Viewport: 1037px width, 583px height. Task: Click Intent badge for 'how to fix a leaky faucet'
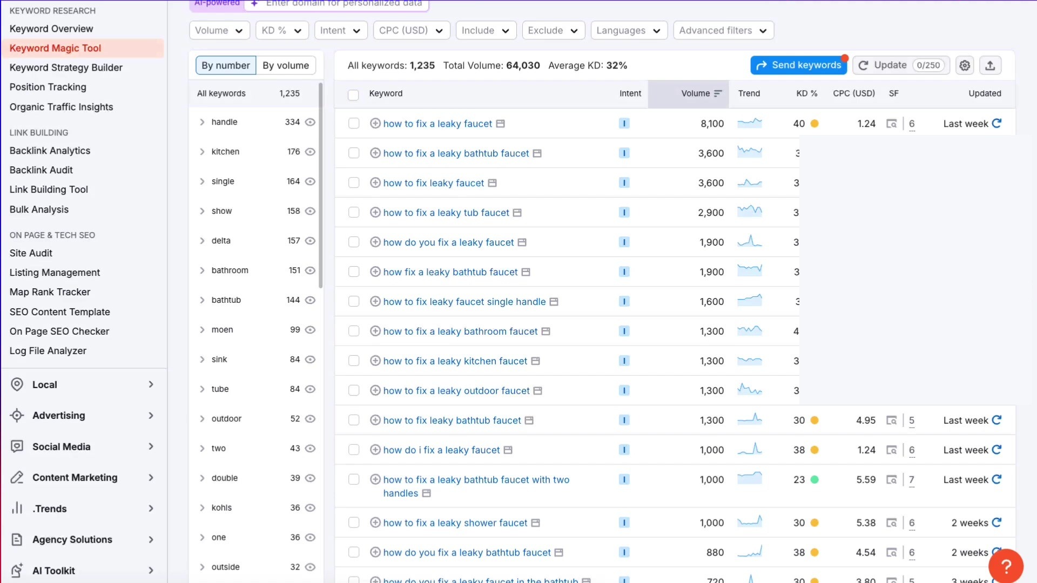pos(624,123)
